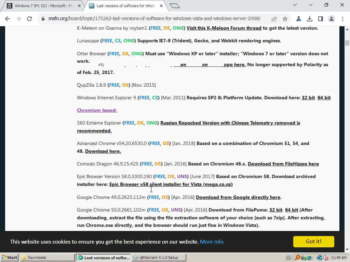This screenshot has height=262, width=350.
Task: Click the page scrollbar thumb
Action: (347, 43)
